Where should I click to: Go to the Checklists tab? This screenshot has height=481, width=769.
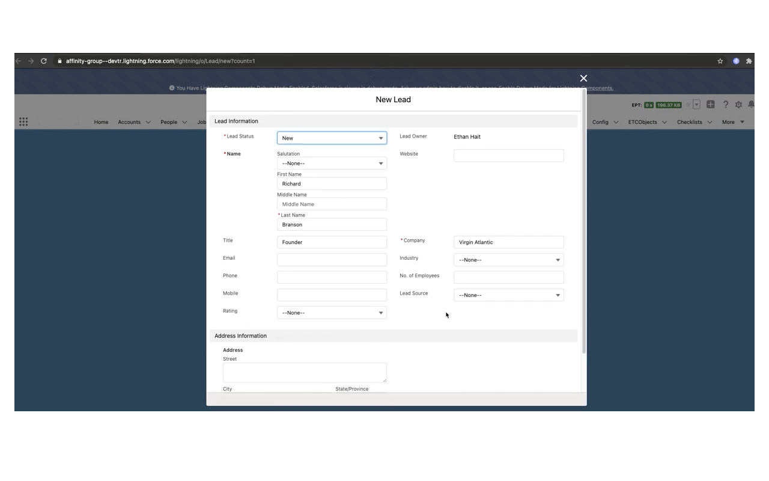tap(690, 122)
